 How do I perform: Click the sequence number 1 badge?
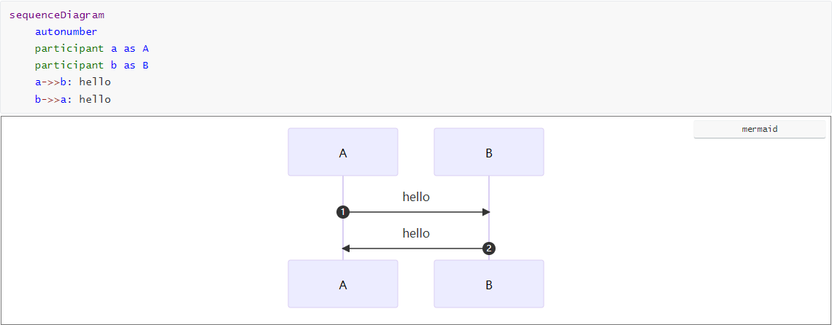coord(343,212)
